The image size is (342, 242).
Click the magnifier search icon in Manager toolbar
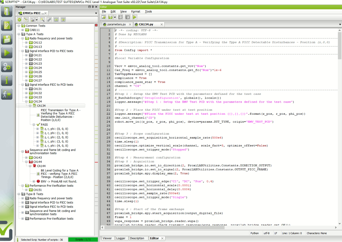42,20
